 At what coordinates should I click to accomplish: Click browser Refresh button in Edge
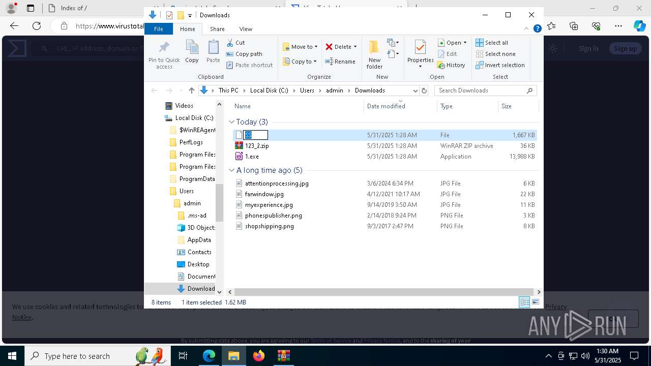37,26
